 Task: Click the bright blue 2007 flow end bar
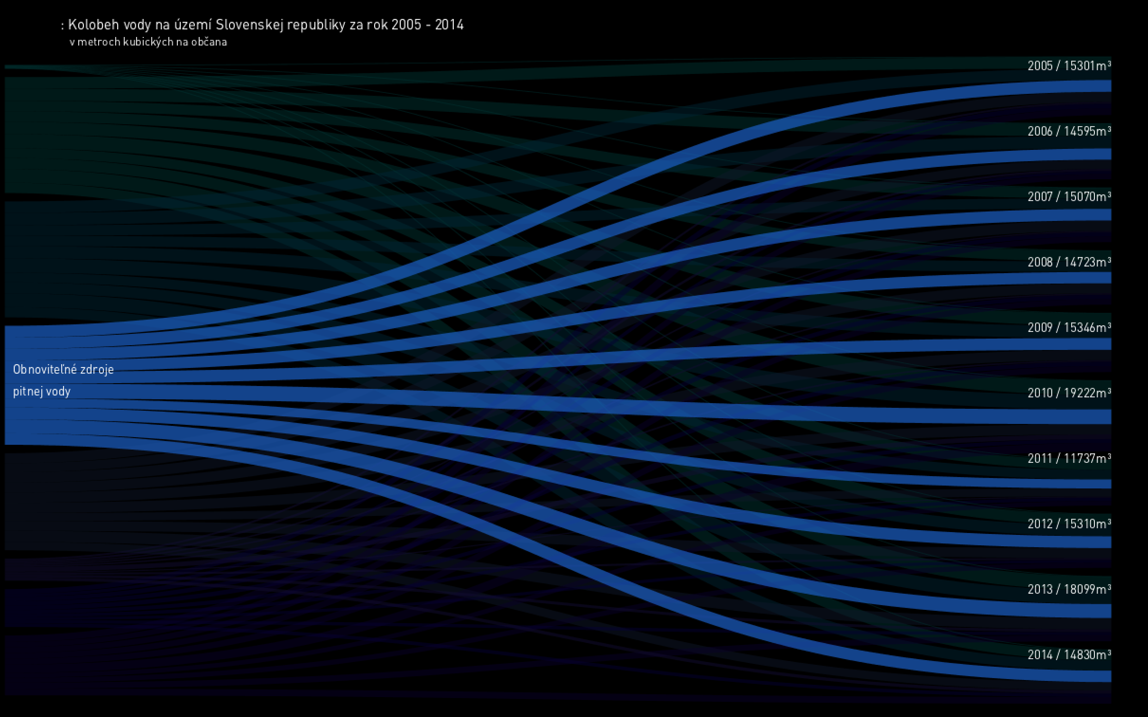tap(1091, 215)
